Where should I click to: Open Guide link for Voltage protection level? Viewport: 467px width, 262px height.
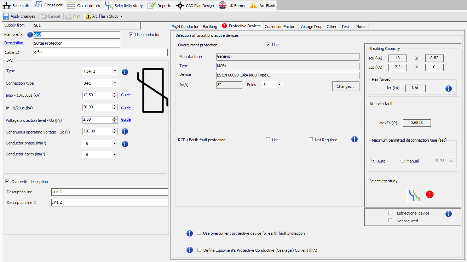point(126,119)
